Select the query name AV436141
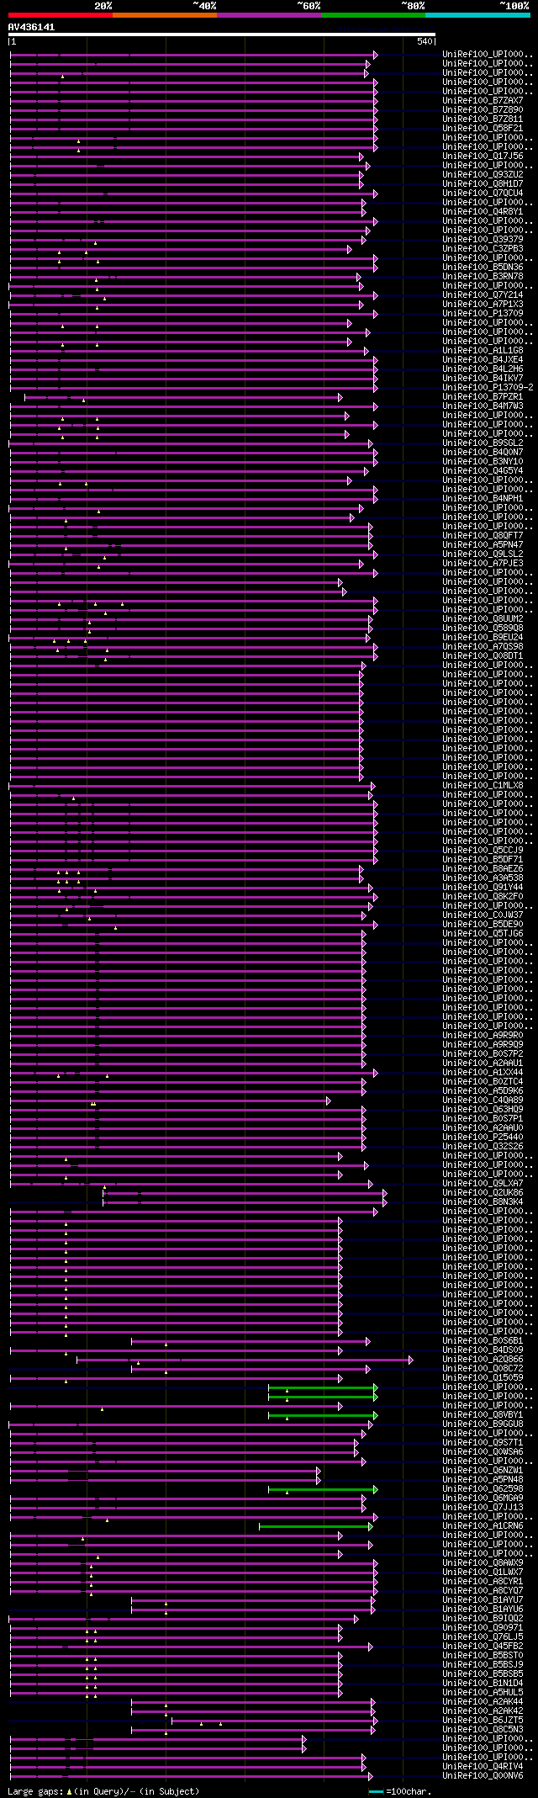This screenshot has height=1798, width=538. (x=32, y=27)
